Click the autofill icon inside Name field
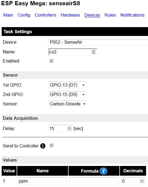This screenshot has width=148, height=187. point(94,52)
